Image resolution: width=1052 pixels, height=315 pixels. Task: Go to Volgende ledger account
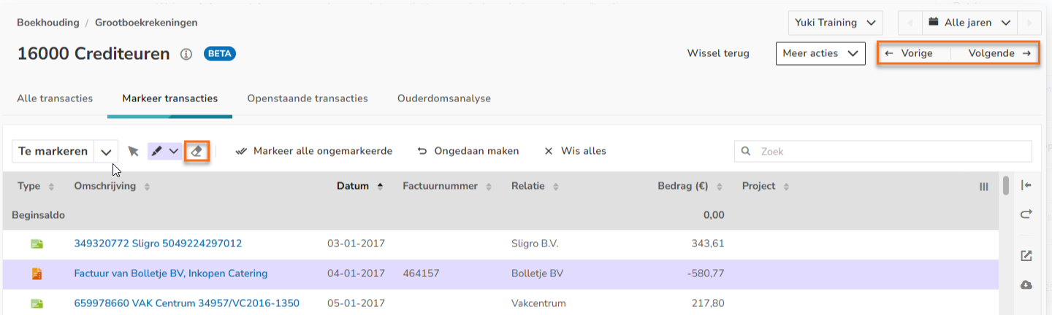click(x=999, y=53)
